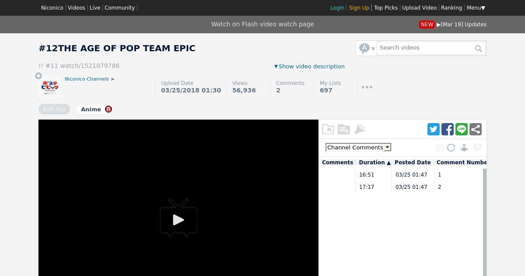This screenshot has height=276, width=525.
Task: Open the Mar 19 Updates notice
Action: click(x=462, y=25)
